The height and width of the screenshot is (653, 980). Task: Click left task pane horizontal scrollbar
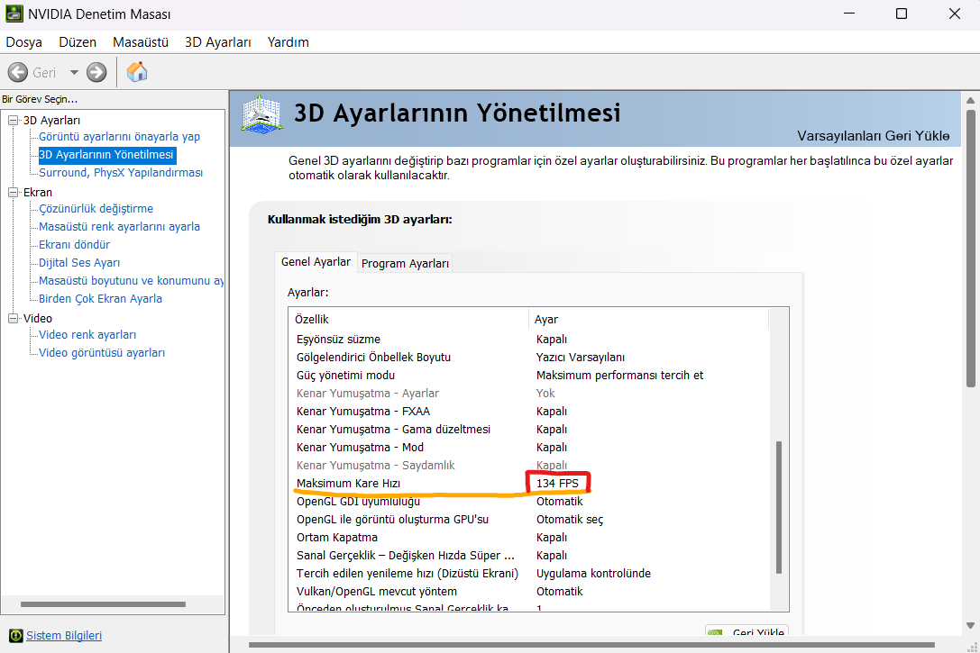103,604
